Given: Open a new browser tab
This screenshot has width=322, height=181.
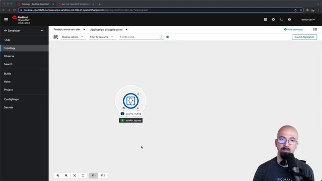Looking at the screenshot, I should [x=100, y=4].
